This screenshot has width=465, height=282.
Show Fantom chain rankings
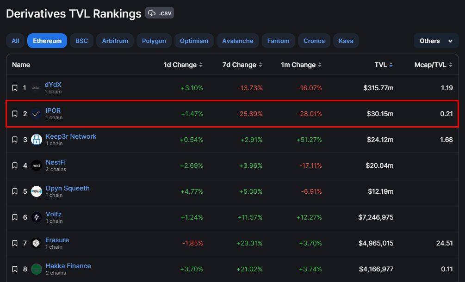point(278,41)
